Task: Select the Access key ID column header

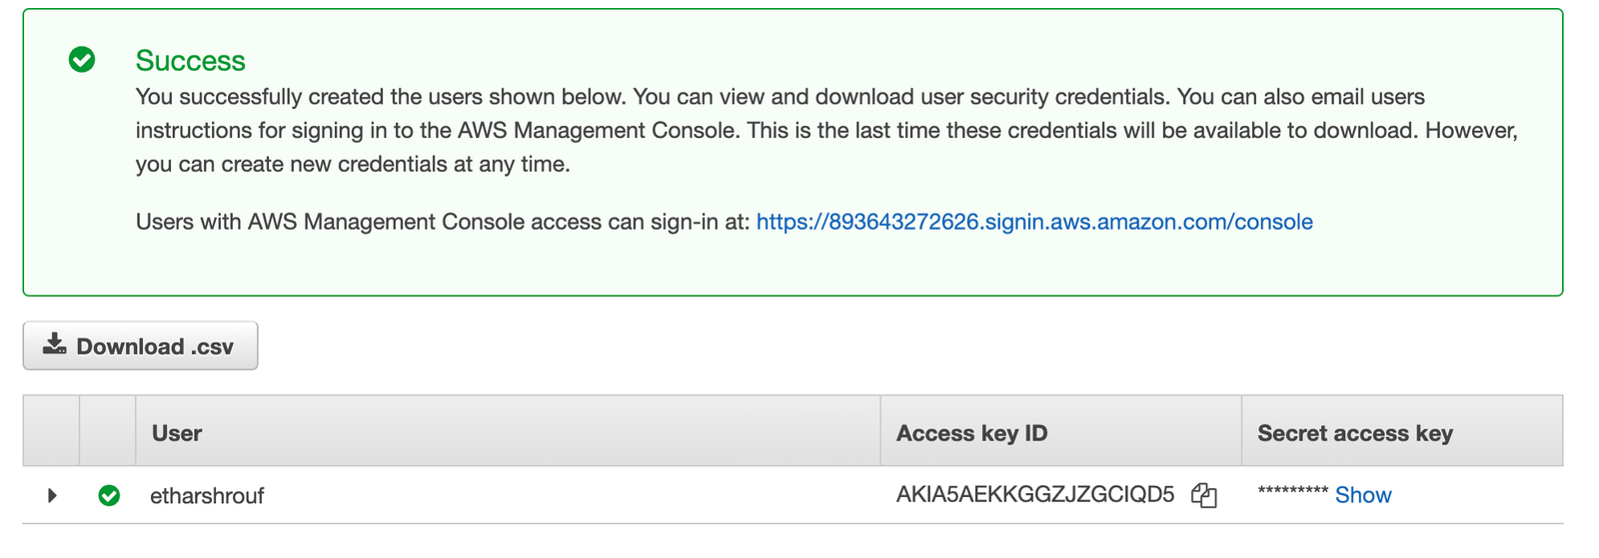Action: (x=1061, y=431)
